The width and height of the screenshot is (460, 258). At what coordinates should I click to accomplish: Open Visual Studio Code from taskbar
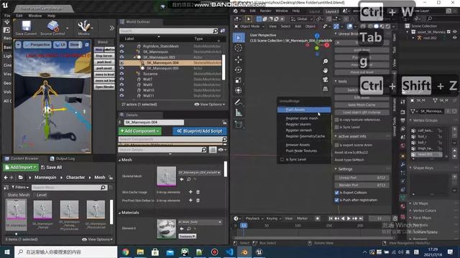229,252
